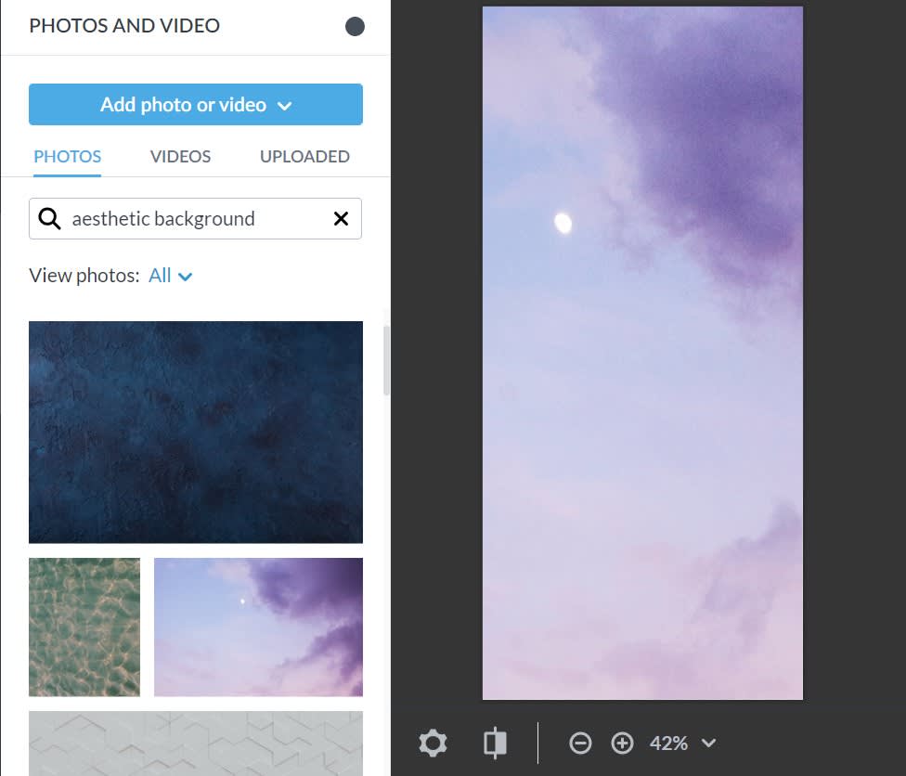Select the green water ripple thumbnail

pos(84,627)
